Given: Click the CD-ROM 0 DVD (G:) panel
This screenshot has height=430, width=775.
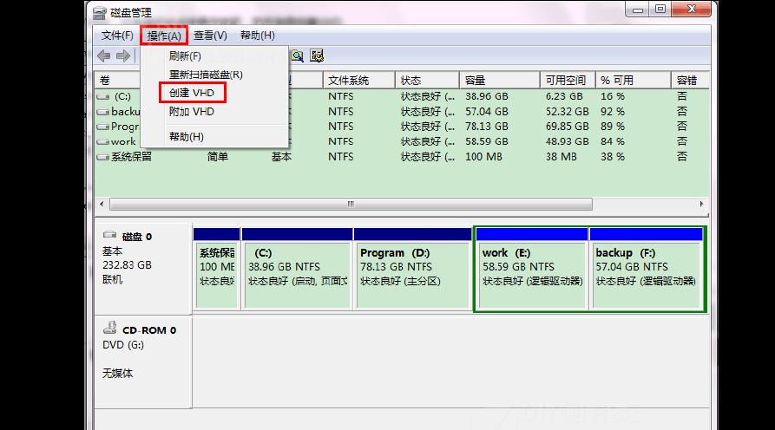Looking at the screenshot, I should pos(143,362).
